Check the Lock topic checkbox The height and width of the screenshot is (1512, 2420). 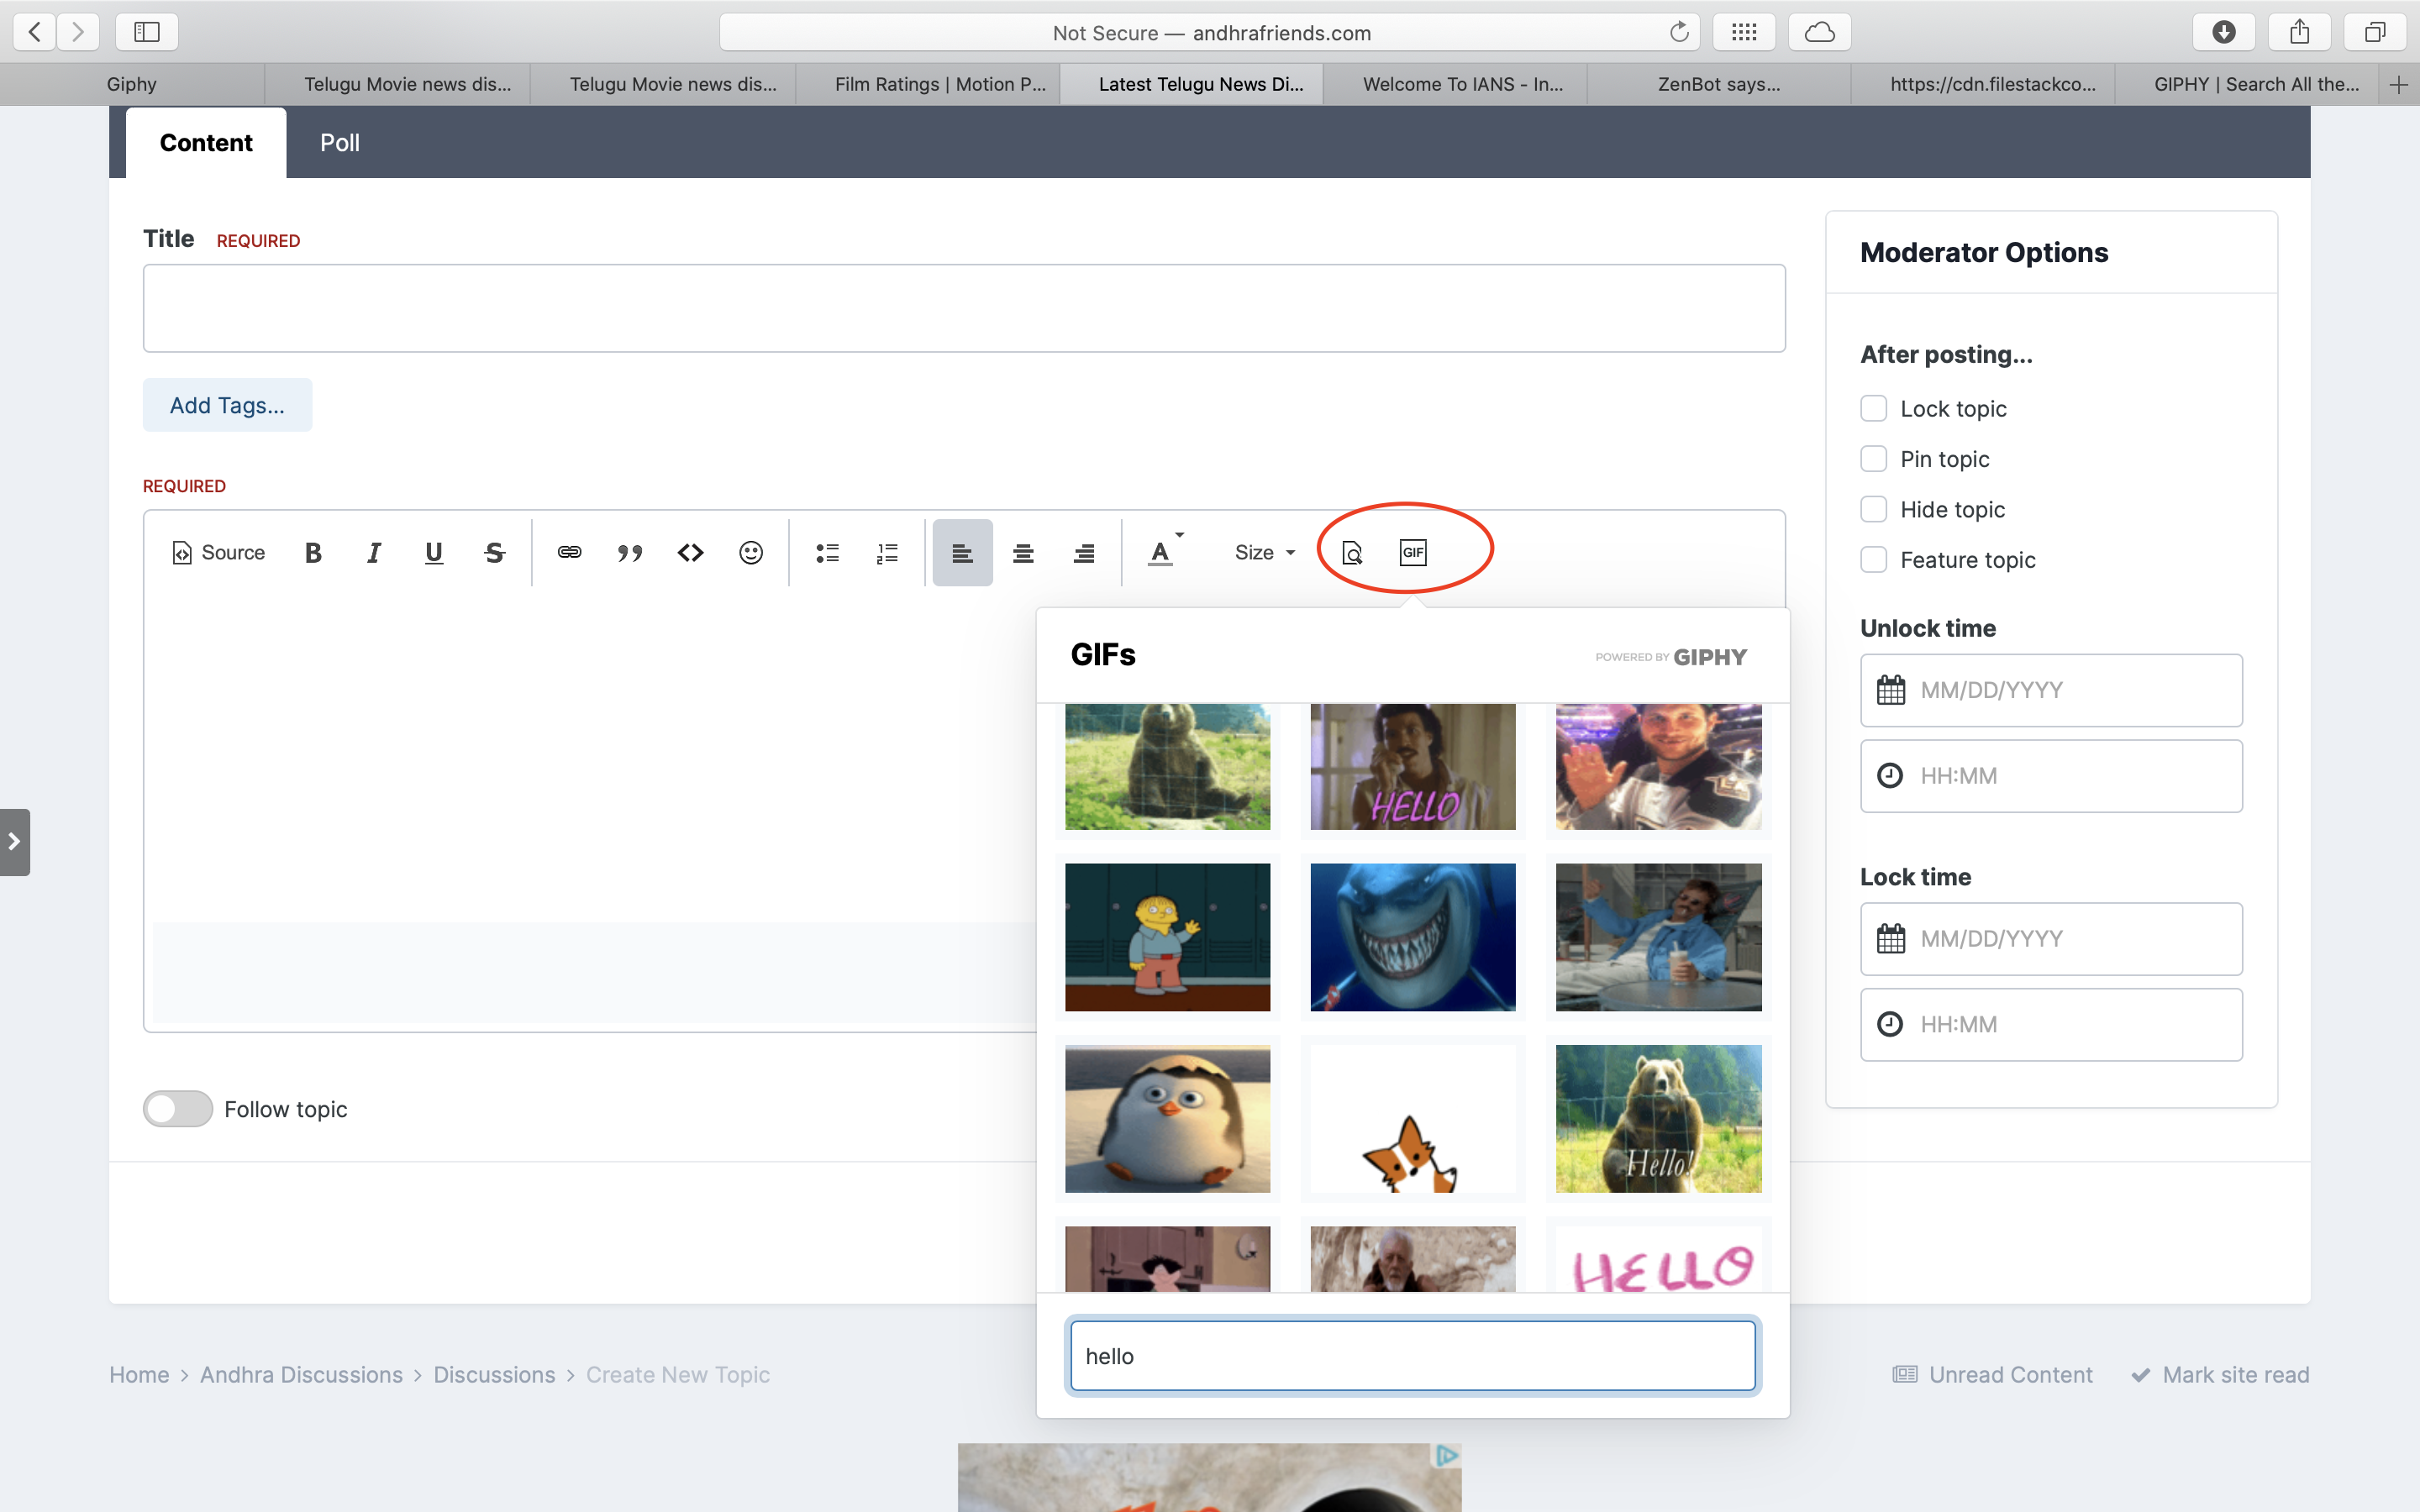(x=1873, y=409)
